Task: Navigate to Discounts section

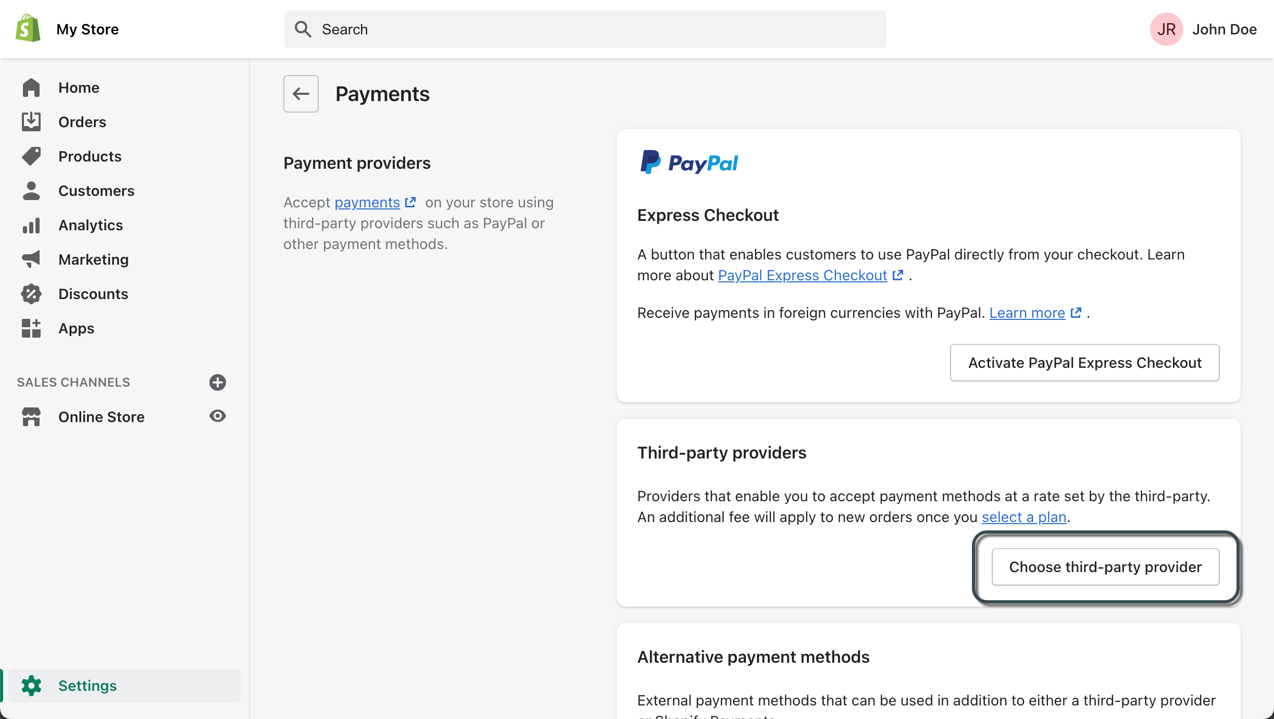Action: pyautogui.click(x=94, y=293)
